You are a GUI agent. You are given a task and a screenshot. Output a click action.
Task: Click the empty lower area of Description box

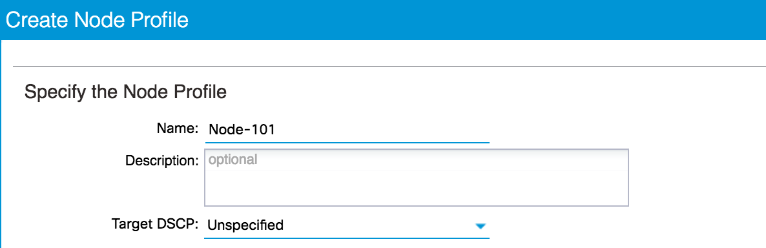416,188
